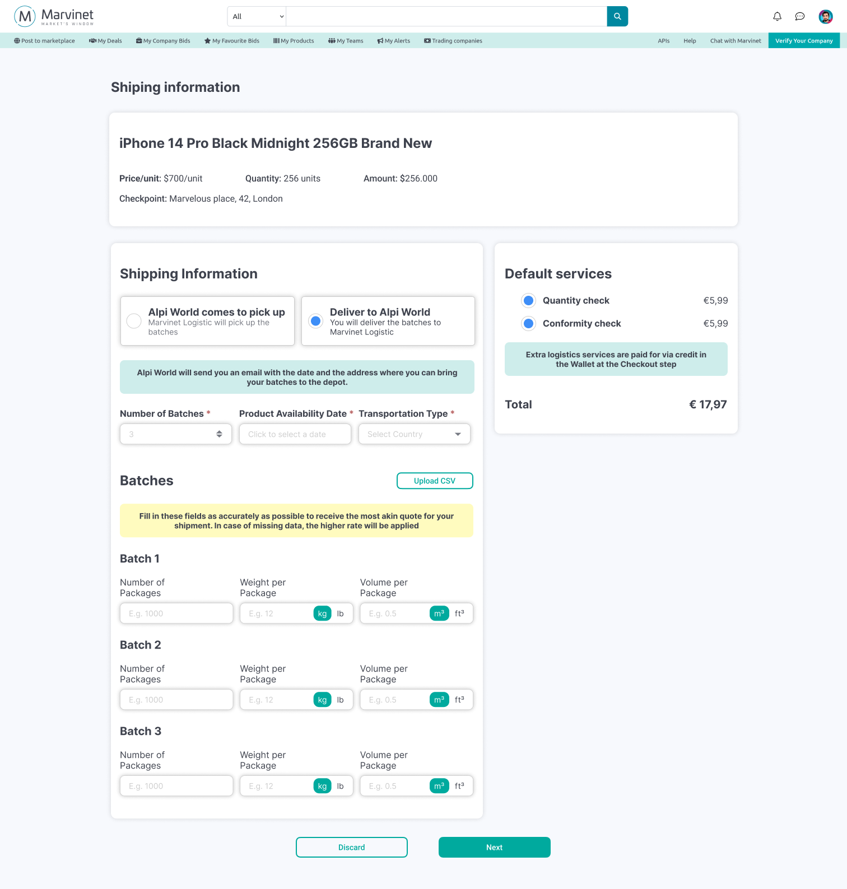Click the search magnifier button

point(617,16)
